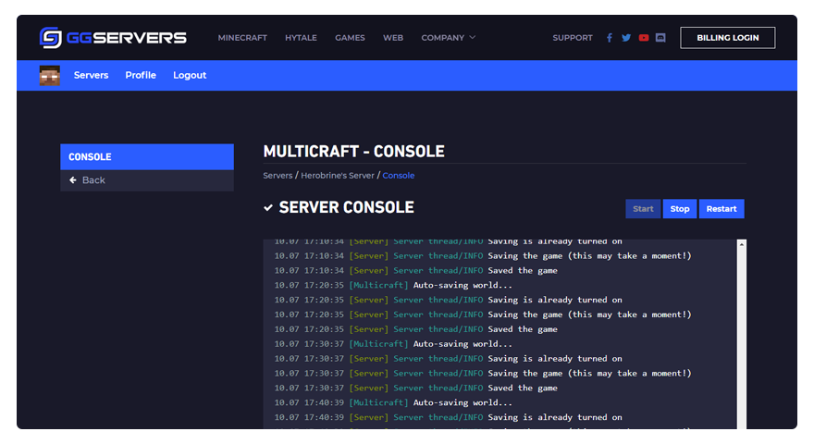Click the Herobrine avatar image
Screen dimensions: 814x444
point(50,75)
